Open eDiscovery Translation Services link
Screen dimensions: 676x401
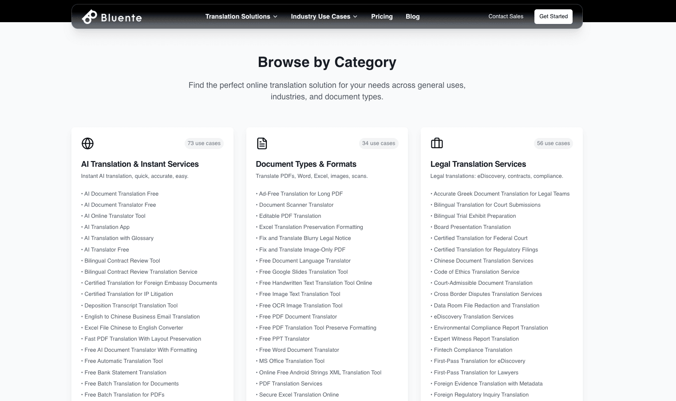click(474, 317)
